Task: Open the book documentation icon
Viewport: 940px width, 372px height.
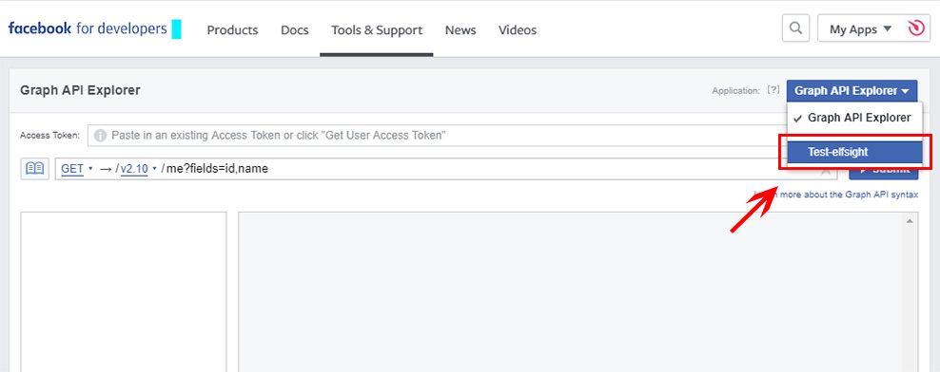Action: [x=35, y=169]
